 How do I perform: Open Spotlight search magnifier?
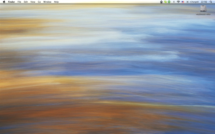pyautogui.click(x=211, y=2)
